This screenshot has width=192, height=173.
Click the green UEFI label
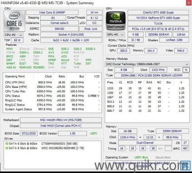click(93, 134)
